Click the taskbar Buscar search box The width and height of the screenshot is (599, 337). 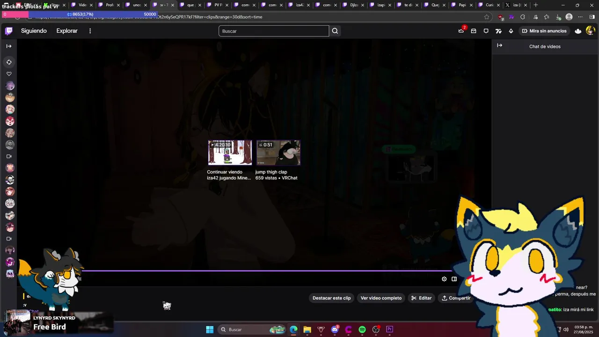(x=253, y=330)
